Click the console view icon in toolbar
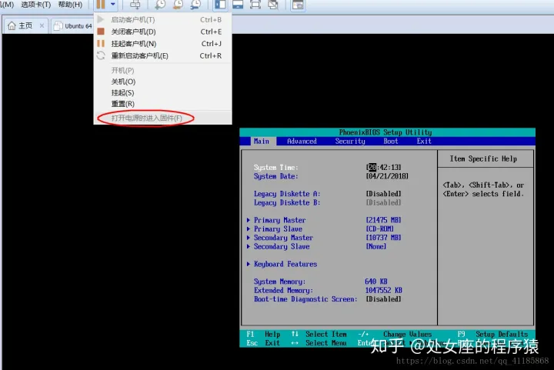Viewport: 554px width, 370px height. (299, 5)
